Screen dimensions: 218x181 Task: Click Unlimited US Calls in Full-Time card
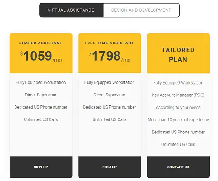click(x=109, y=119)
